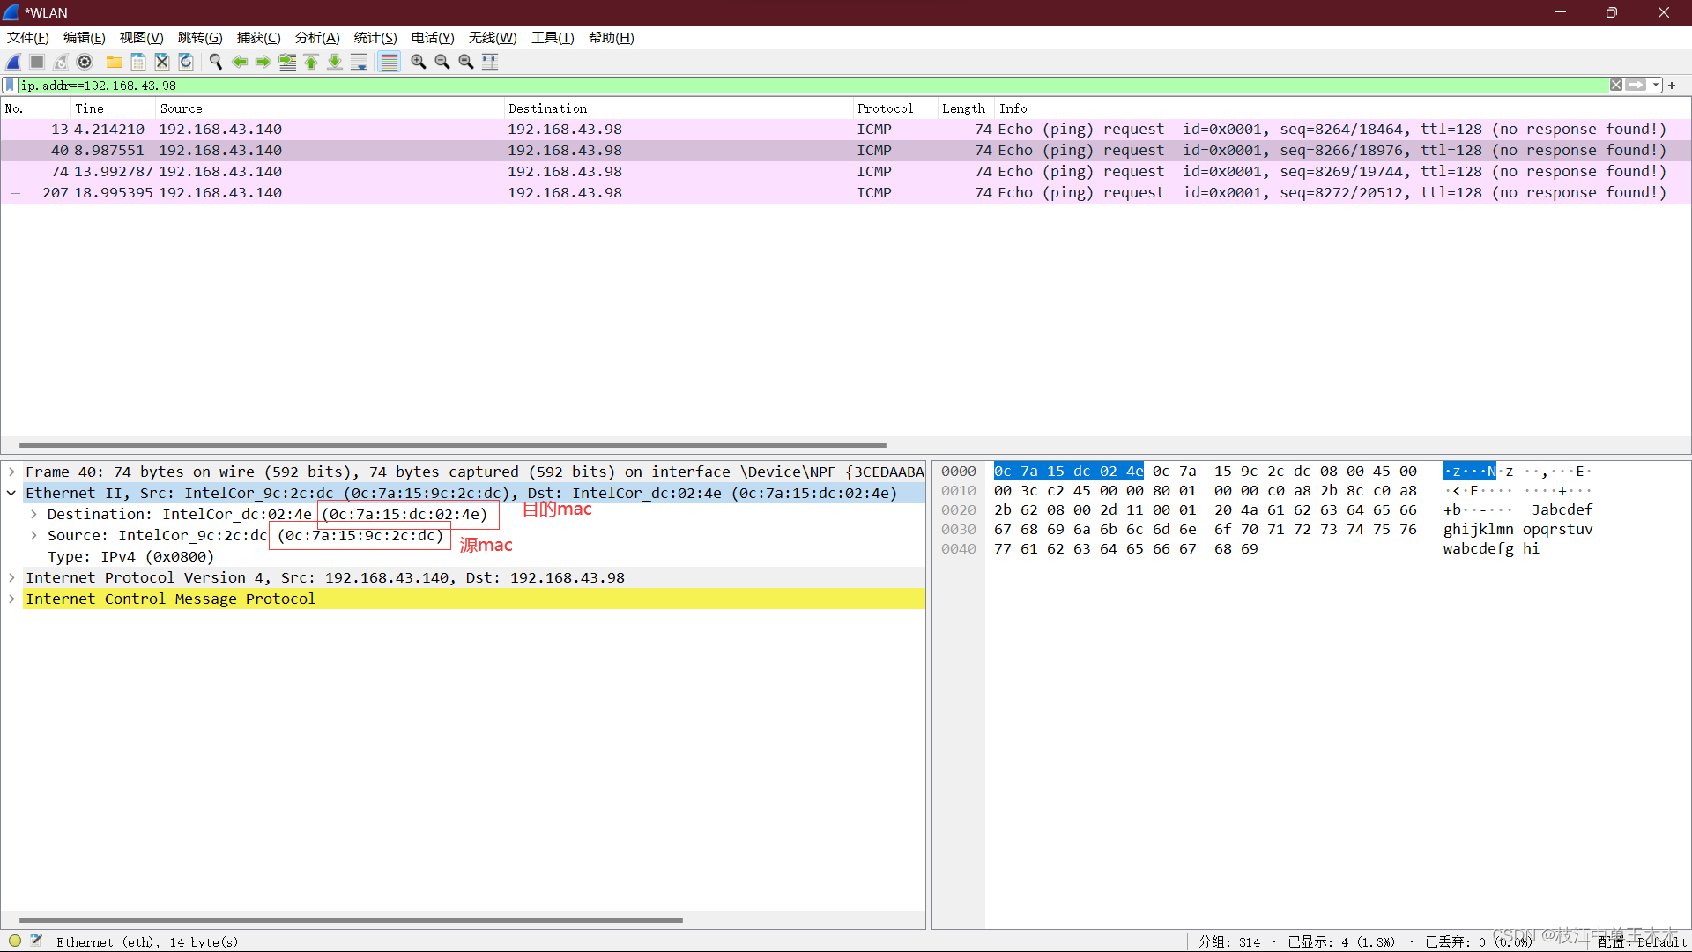This screenshot has width=1692, height=952.
Task: Toggle auto-scroll during live capture
Action: [359, 62]
